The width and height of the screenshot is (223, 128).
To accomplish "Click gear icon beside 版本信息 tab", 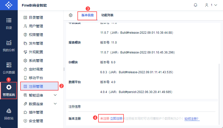I will point(71,15).
